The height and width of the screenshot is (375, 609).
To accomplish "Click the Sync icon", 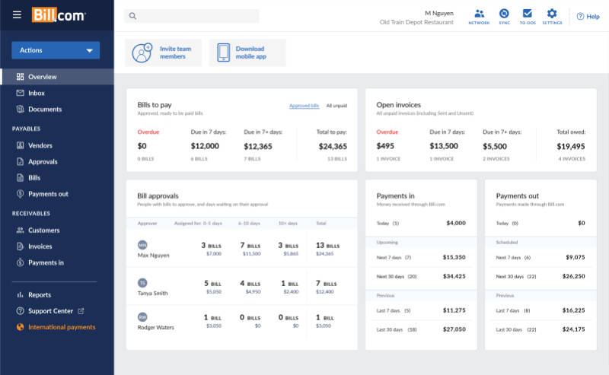I will 504,14.
